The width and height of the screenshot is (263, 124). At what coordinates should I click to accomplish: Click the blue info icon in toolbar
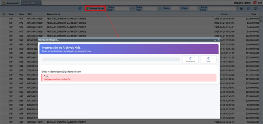(248, 9)
